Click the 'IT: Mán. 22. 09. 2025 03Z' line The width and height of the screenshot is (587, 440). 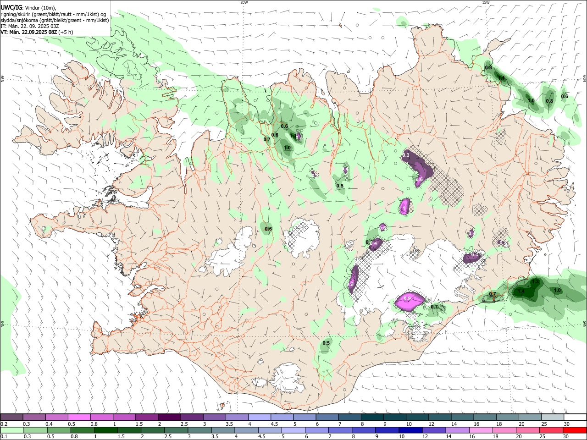tap(30, 26)
